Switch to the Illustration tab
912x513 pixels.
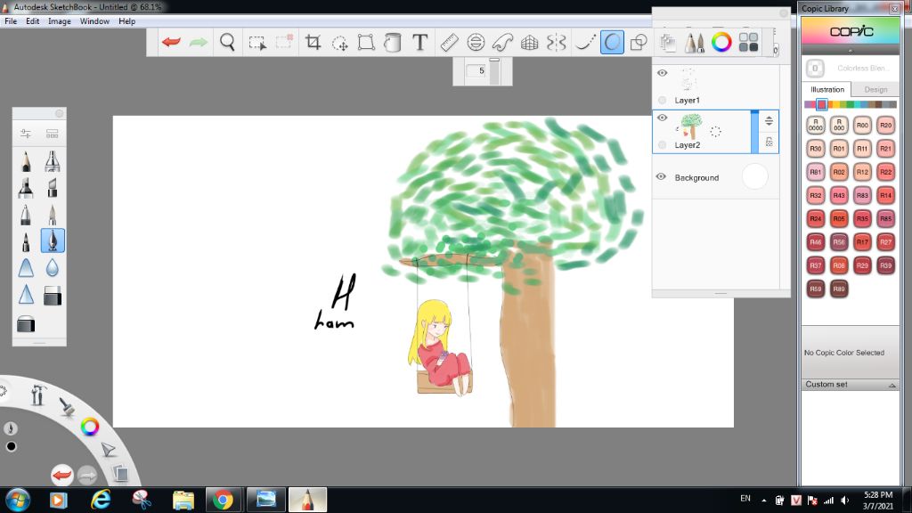(x=827, y=90)
